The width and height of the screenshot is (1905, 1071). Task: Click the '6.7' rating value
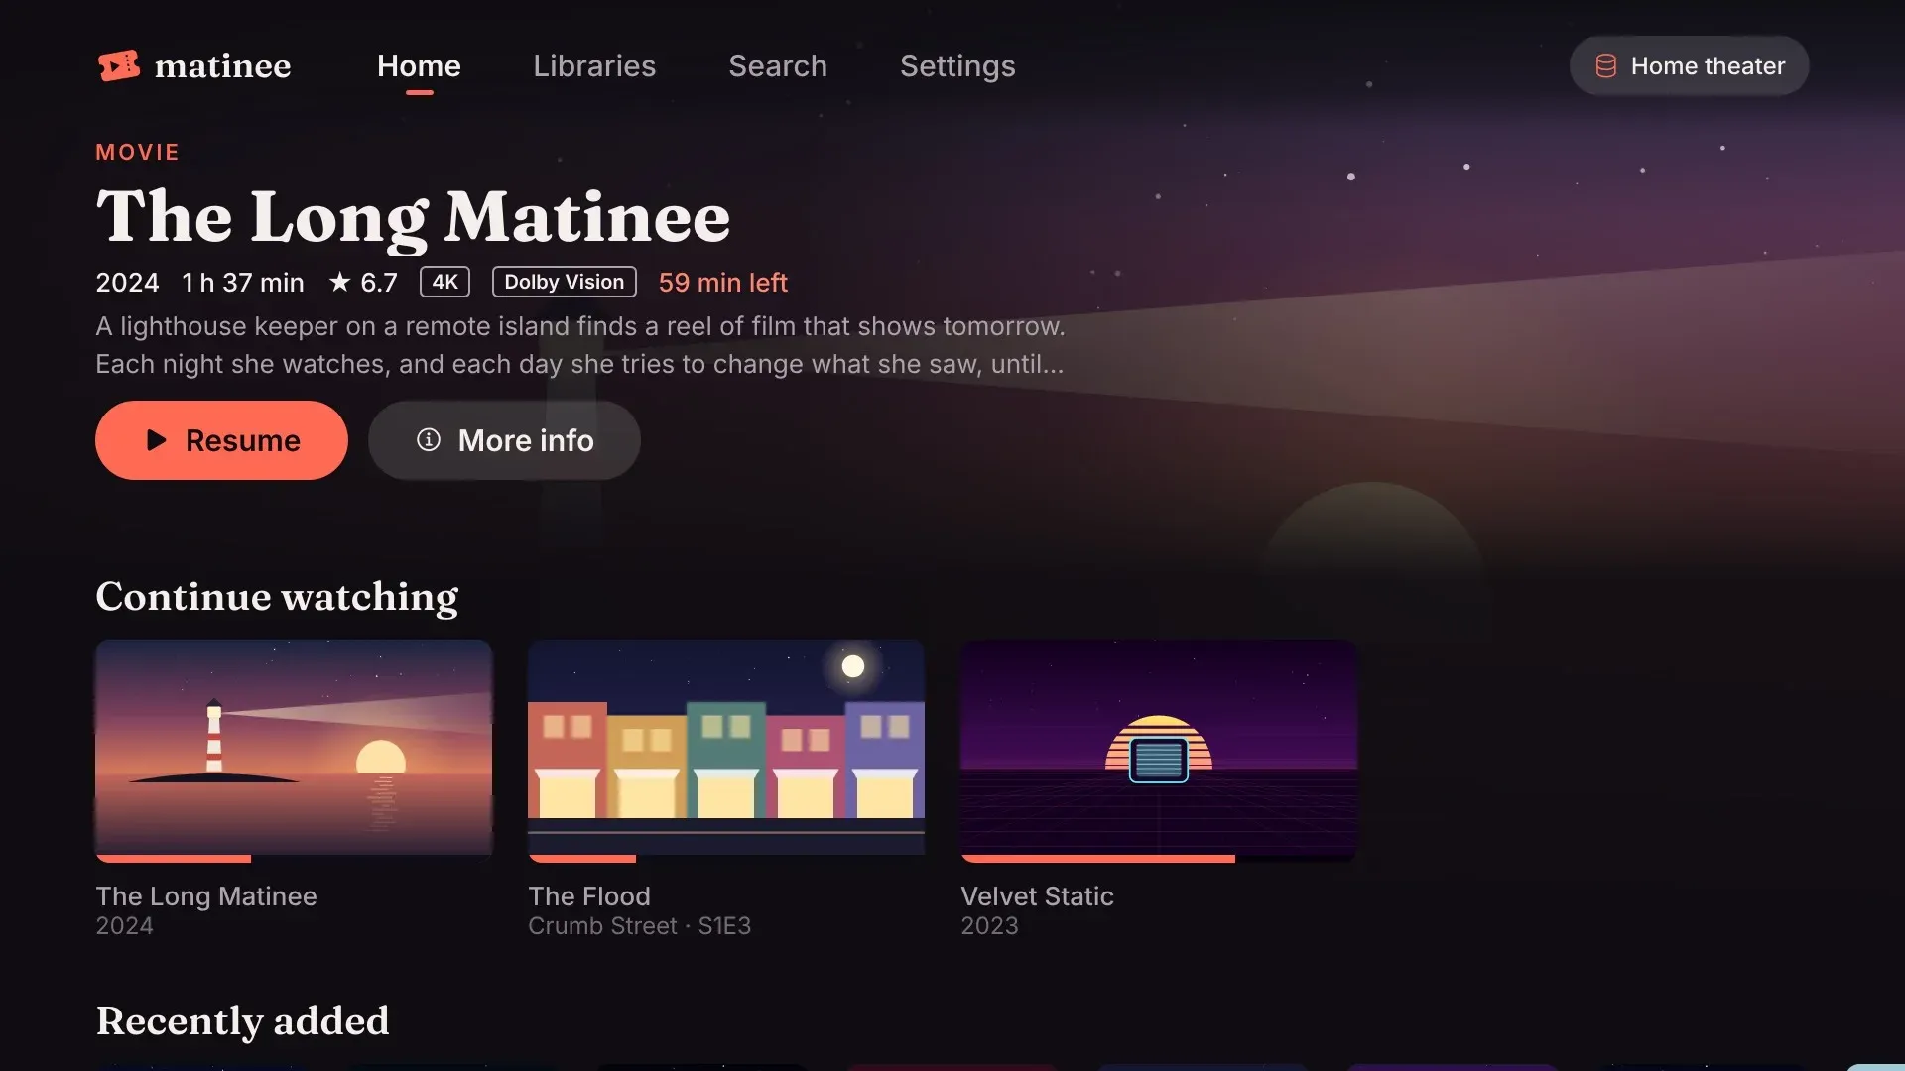tap(379, 283)
